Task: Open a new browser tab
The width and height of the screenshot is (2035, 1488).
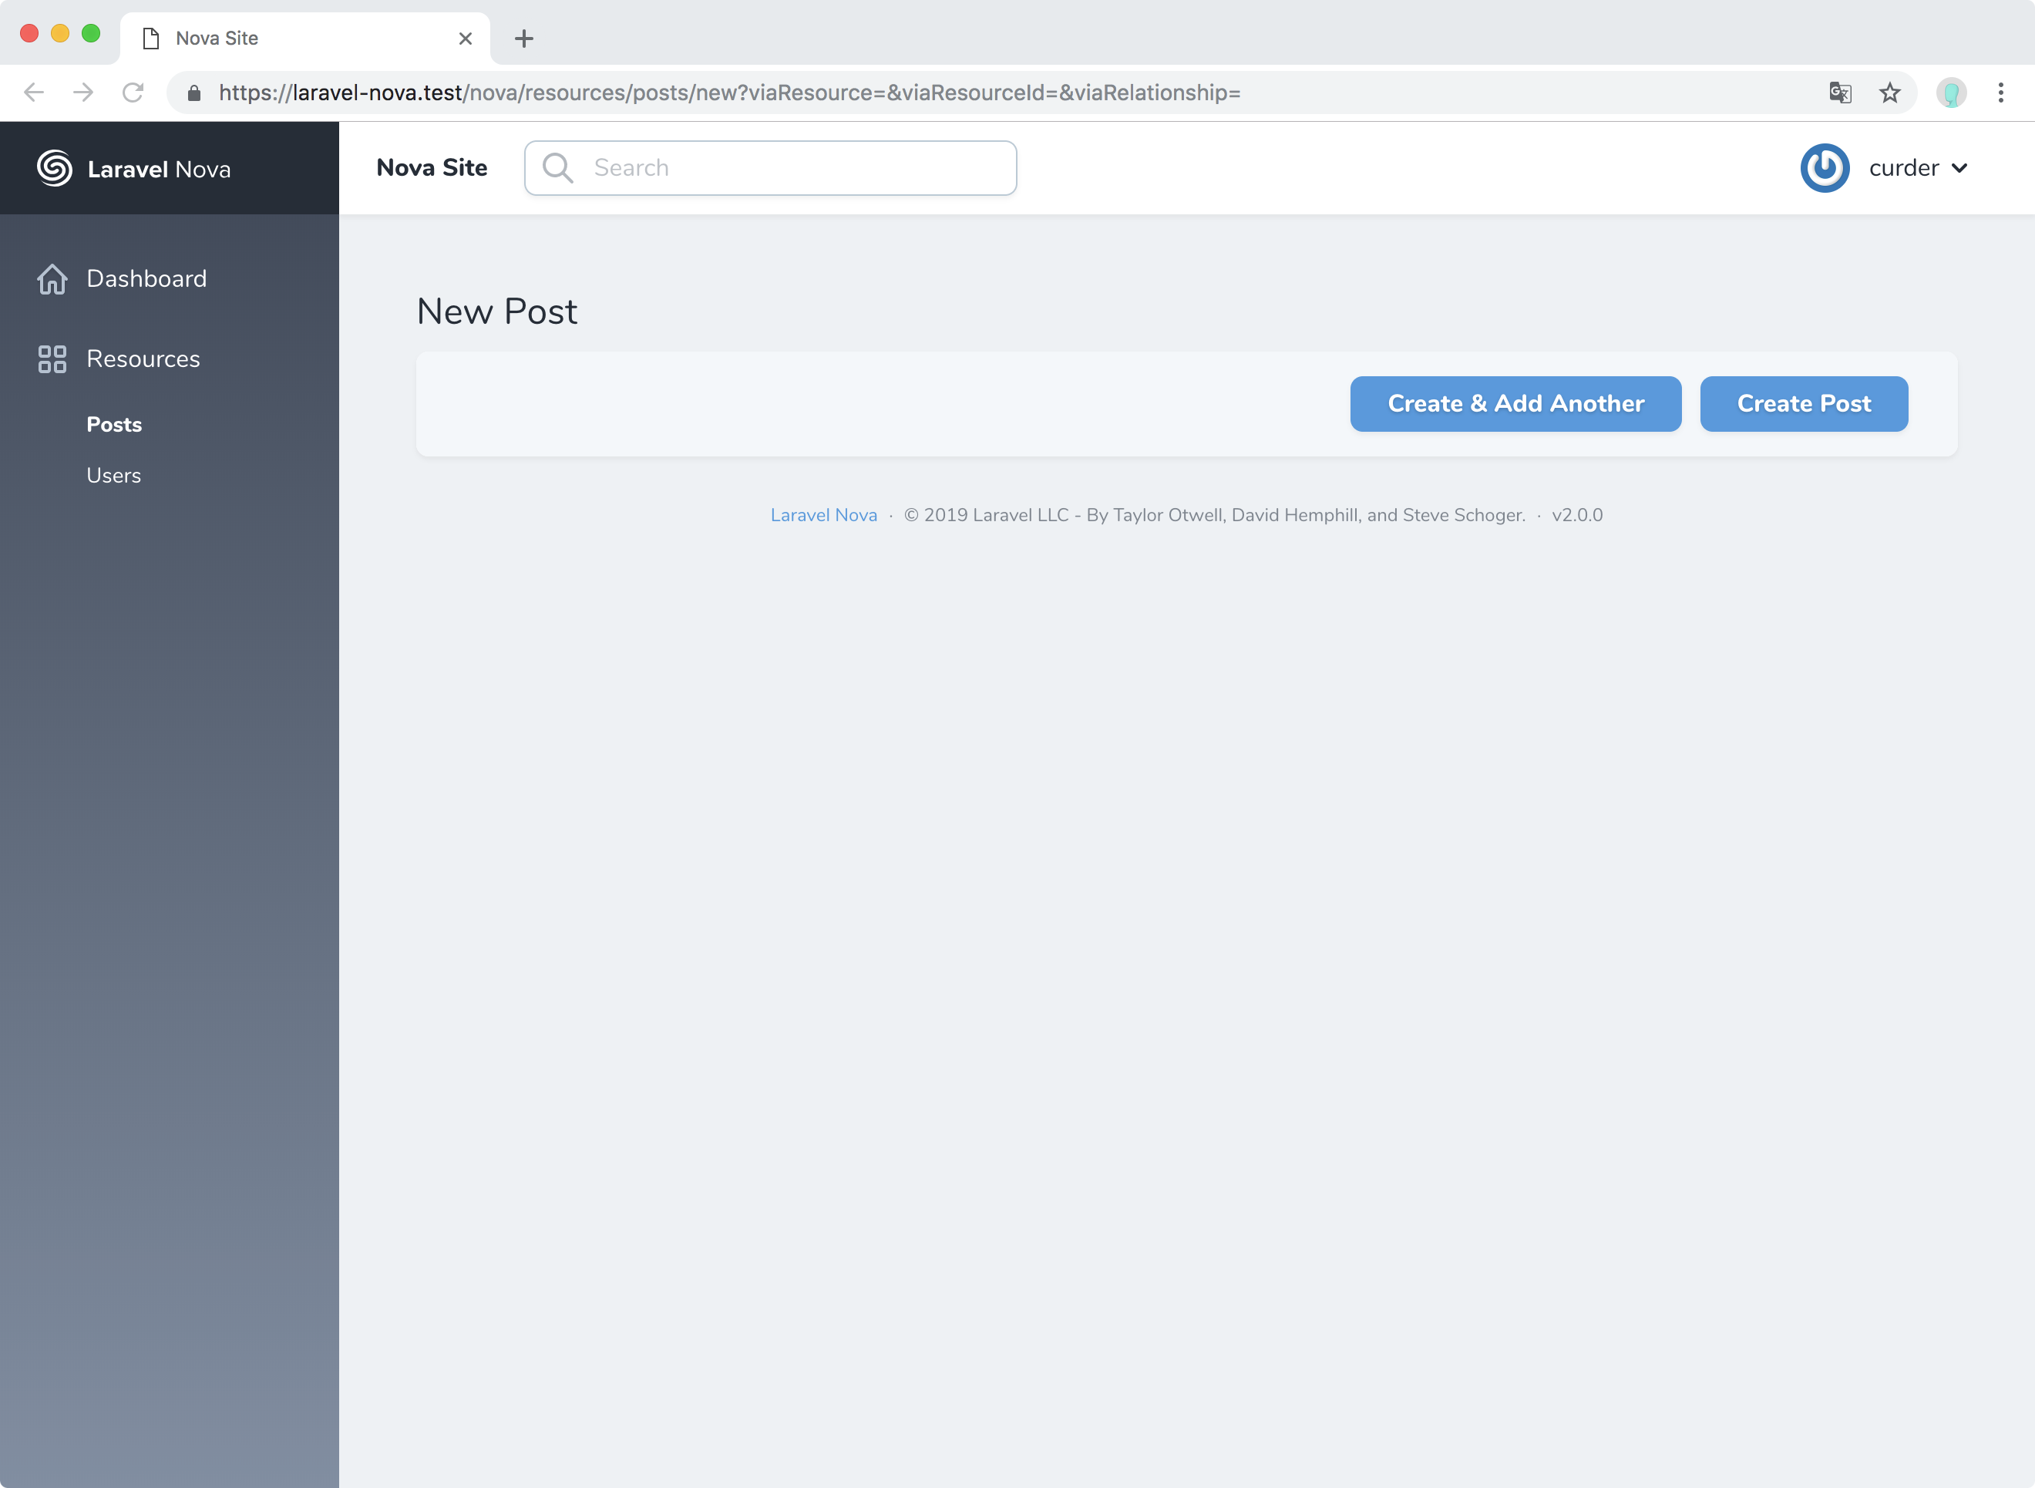Action: (524, 39)
